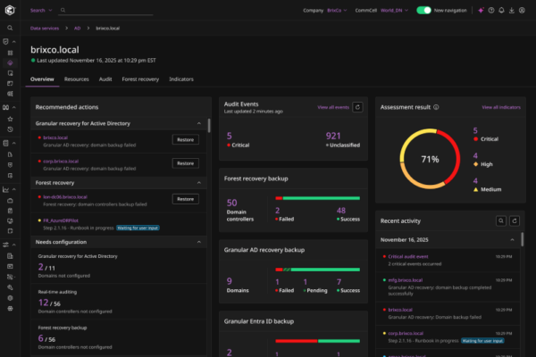Click the Forest recovery backup progress bar
This screenshot has width=536, height=357.
(x=317, y=198)
